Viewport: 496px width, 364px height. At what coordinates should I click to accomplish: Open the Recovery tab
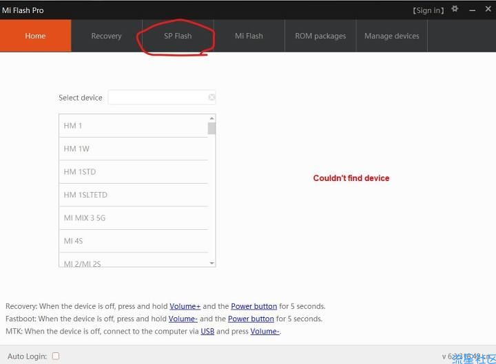pyautogui.click(x=107, y=36)
